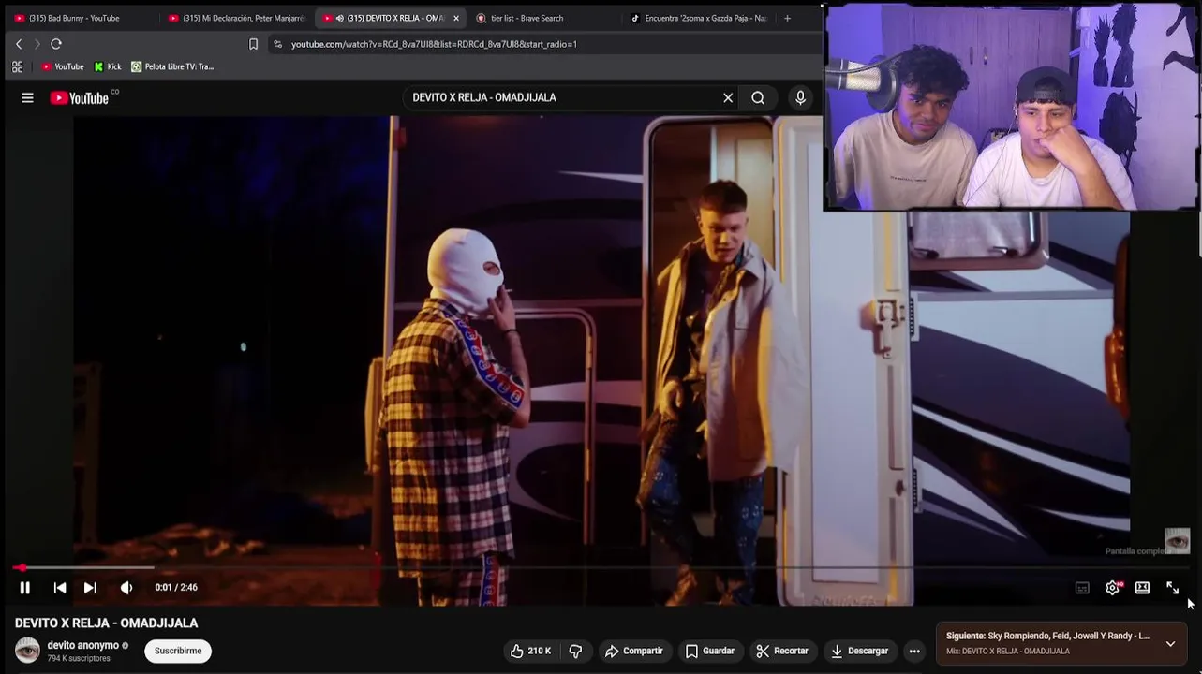Start voice search with microphone
Screen dimensions: 1202x674
(800, 97)
